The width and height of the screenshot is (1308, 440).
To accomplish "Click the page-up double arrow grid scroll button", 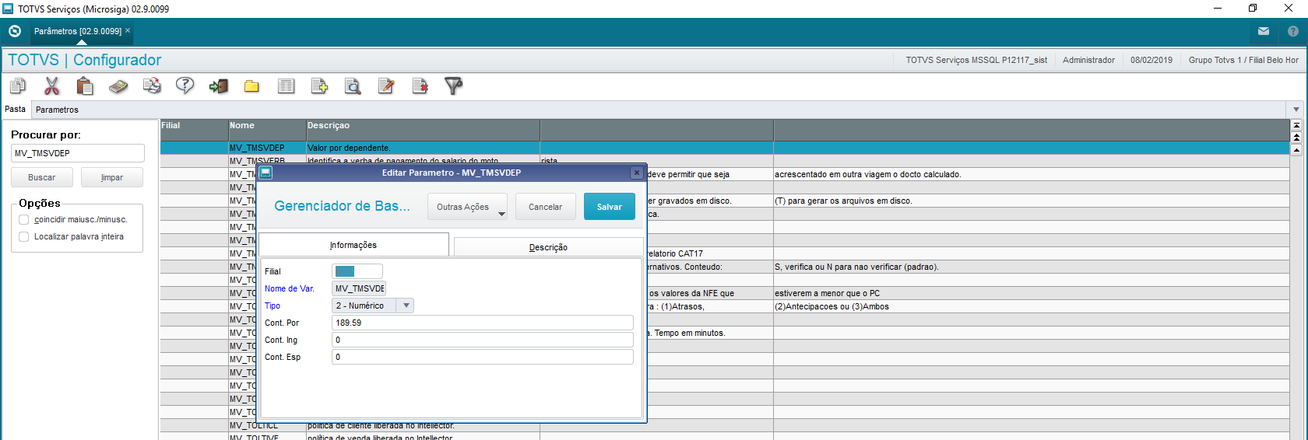I will click(1296, 138).
